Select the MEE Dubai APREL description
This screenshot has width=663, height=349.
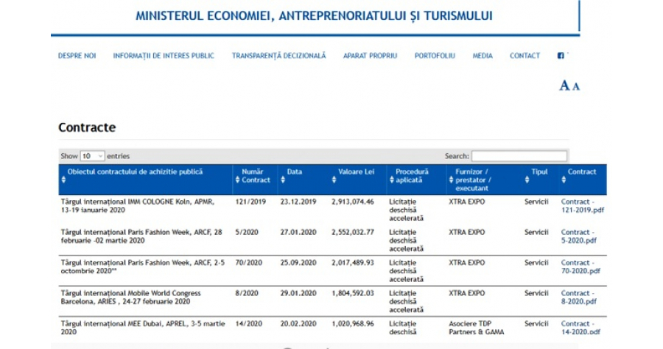(142, 328)
